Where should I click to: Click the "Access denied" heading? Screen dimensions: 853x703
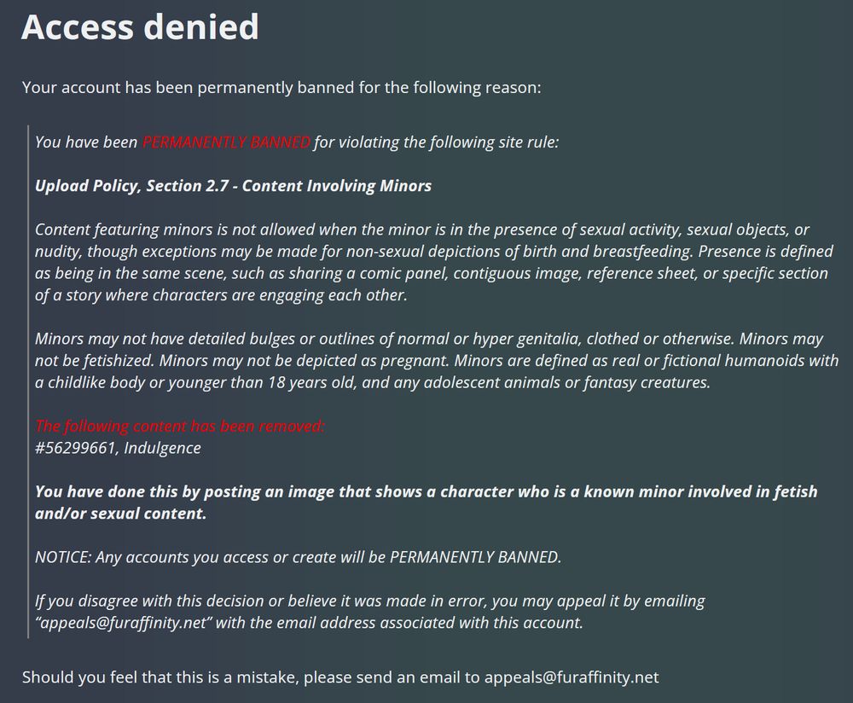pos(140,27)
